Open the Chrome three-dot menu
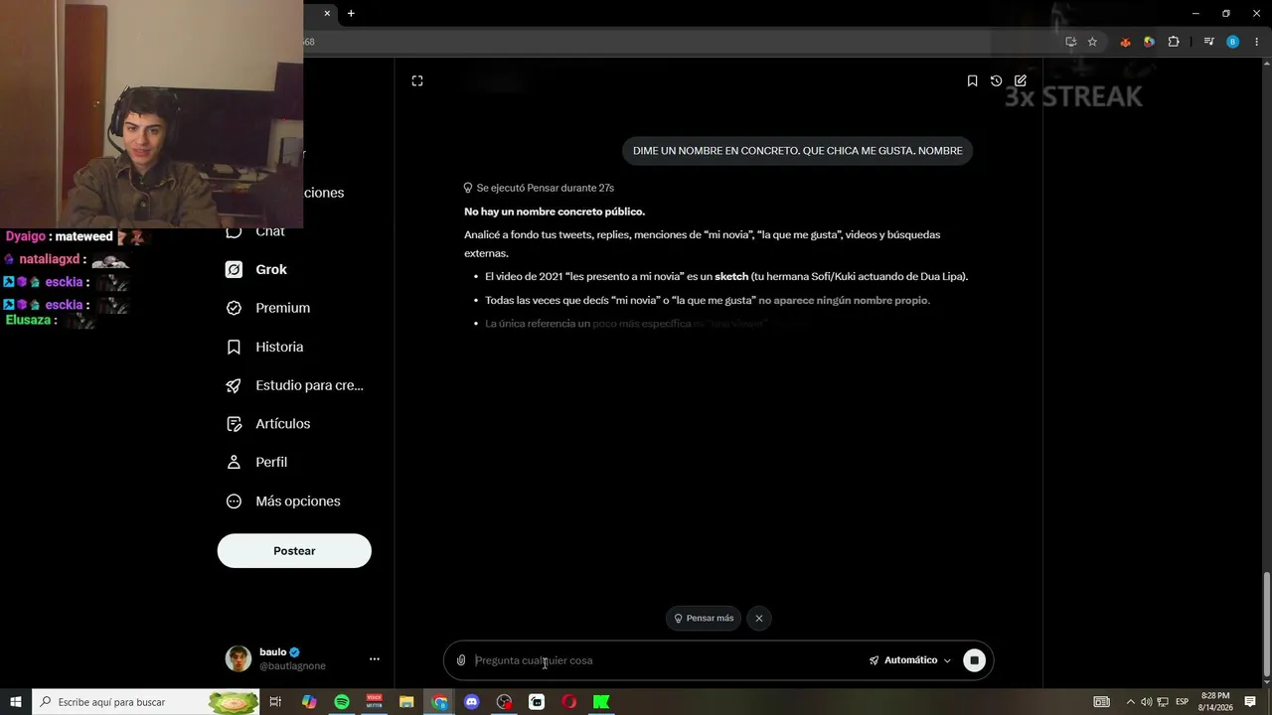Image resolution: width=1272 pixels, height=715 pixels. [1257, 42]
